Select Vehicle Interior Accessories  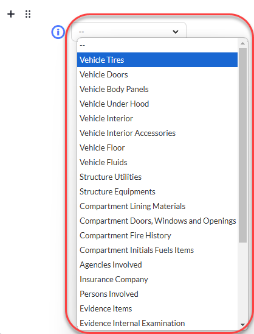(x=157, y=133)
